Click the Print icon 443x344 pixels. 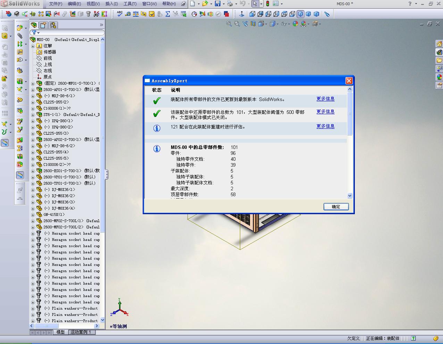tap(230, 3)
